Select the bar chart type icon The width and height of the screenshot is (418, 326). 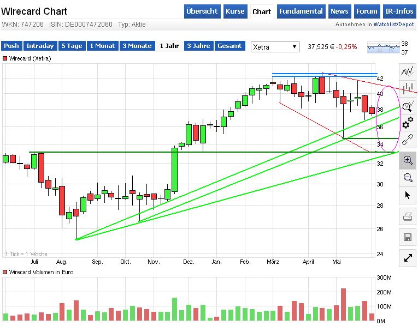[x=407, y=88]
